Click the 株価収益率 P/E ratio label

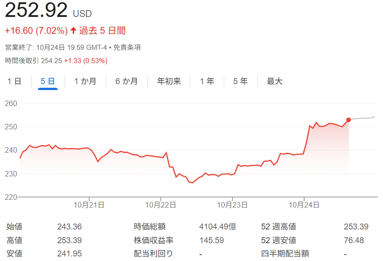153,240
